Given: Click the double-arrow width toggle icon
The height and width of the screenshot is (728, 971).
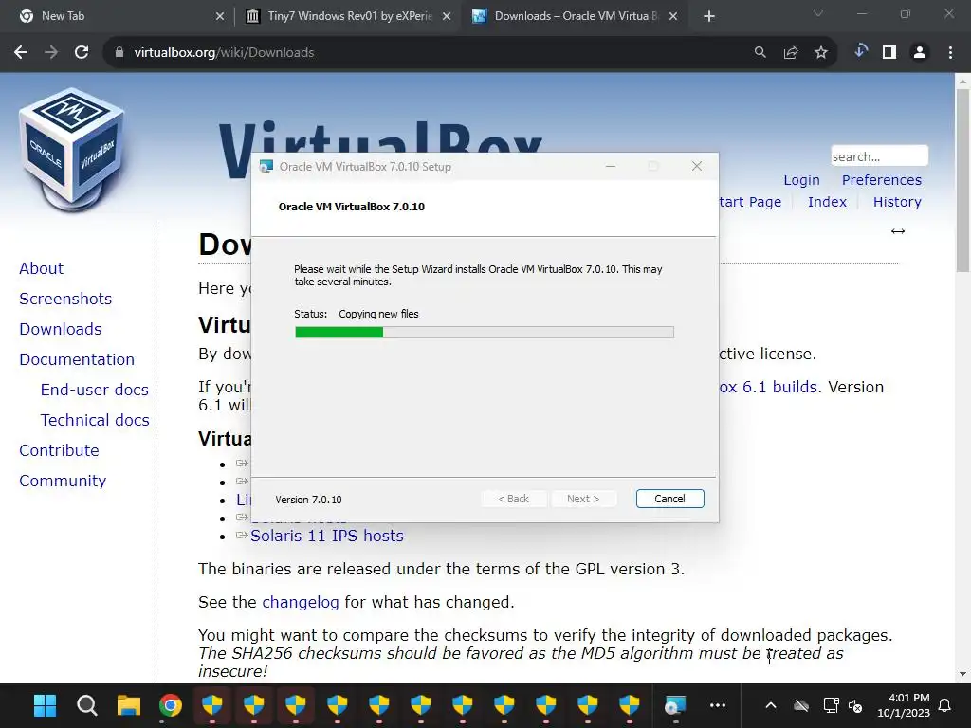Looking at the screenshot, I should [x=897, y=231].
